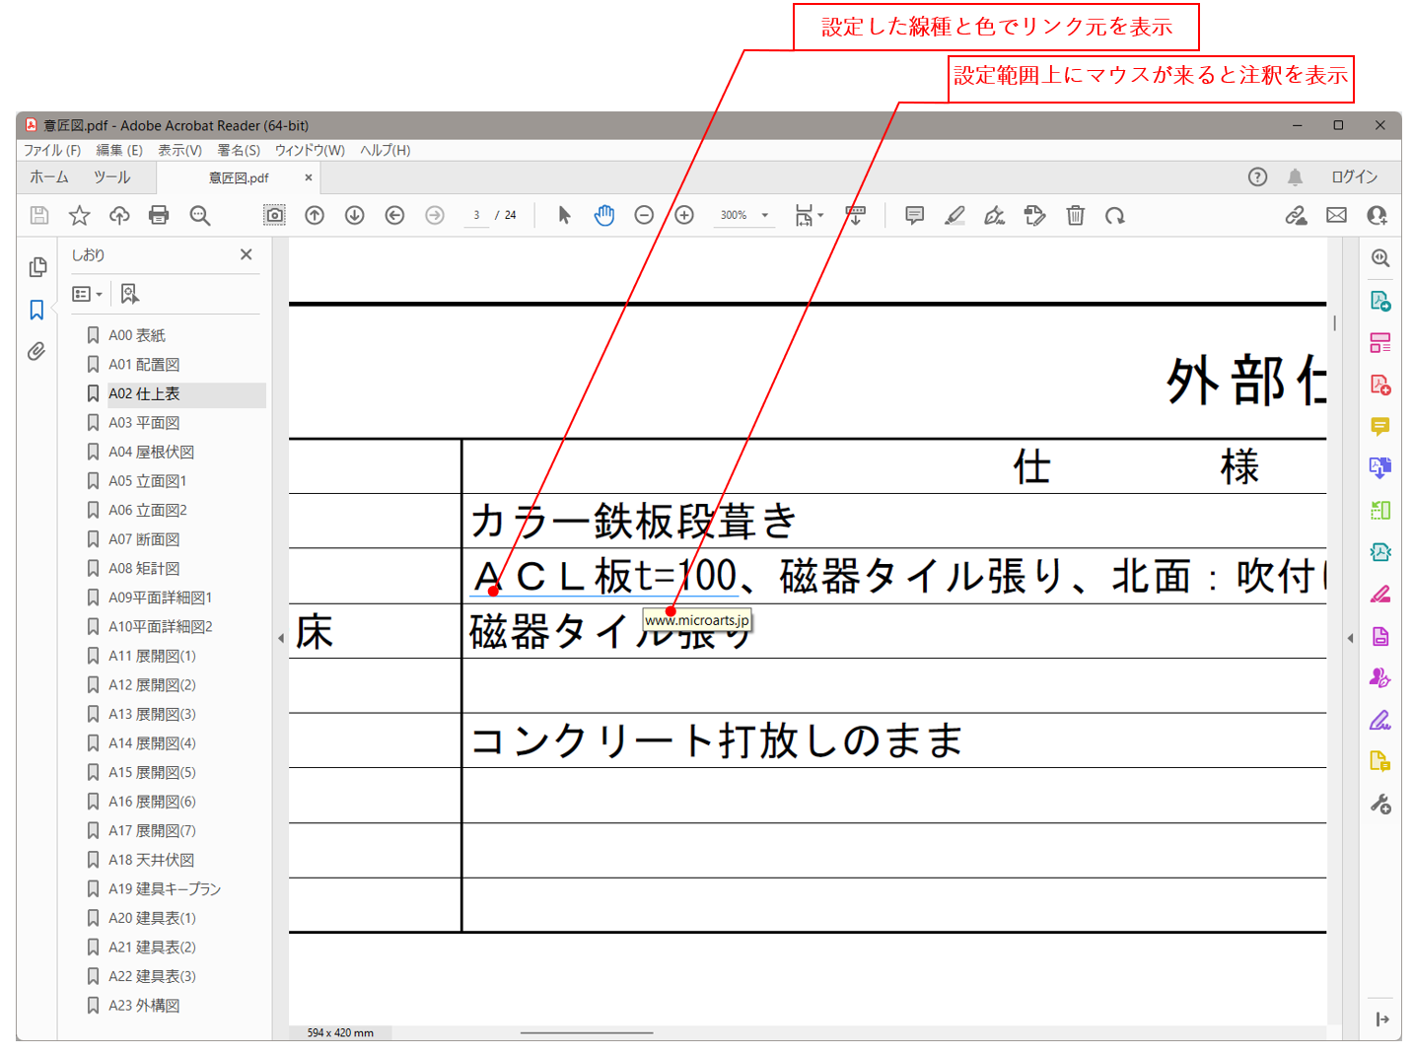Select the Snapshot camera tool
This screenshot has width=1414, height=1055.
(x=274, y=215)
